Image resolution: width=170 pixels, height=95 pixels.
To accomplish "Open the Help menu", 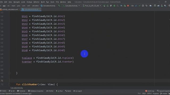I will [x=69, y=2].
